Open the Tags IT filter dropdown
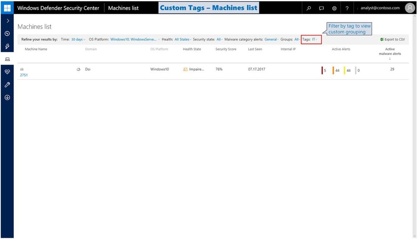 point(314,39)
